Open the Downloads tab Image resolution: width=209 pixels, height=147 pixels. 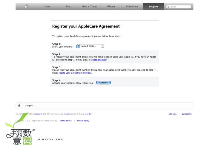pyautogui.click(x=132, y=7)
